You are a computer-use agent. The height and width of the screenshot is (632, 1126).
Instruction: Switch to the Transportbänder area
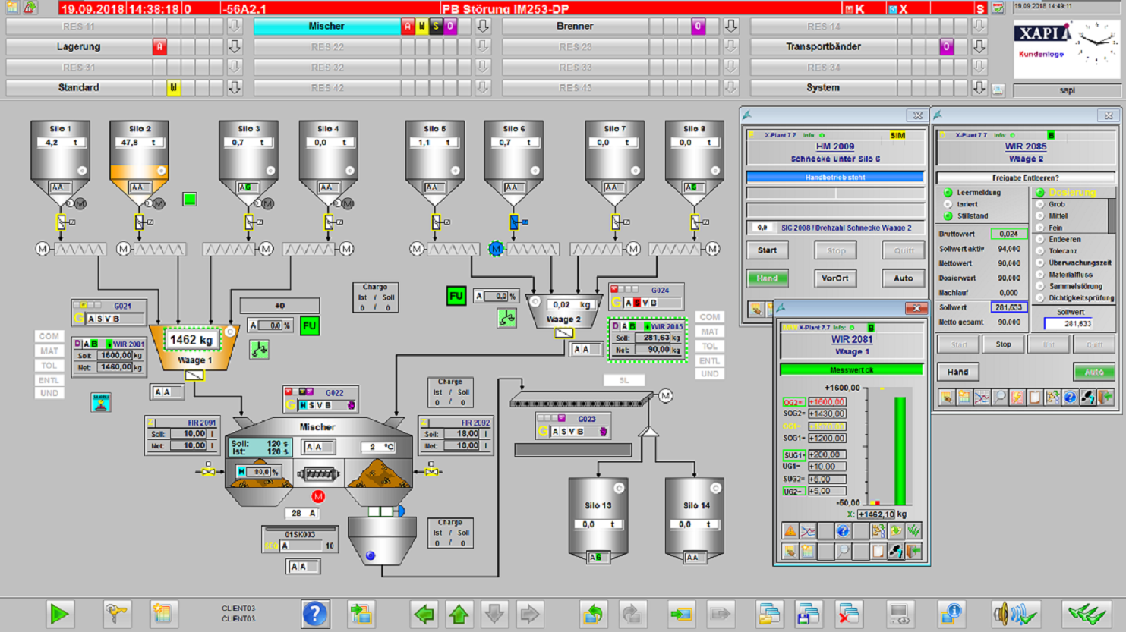coord(823,47)
